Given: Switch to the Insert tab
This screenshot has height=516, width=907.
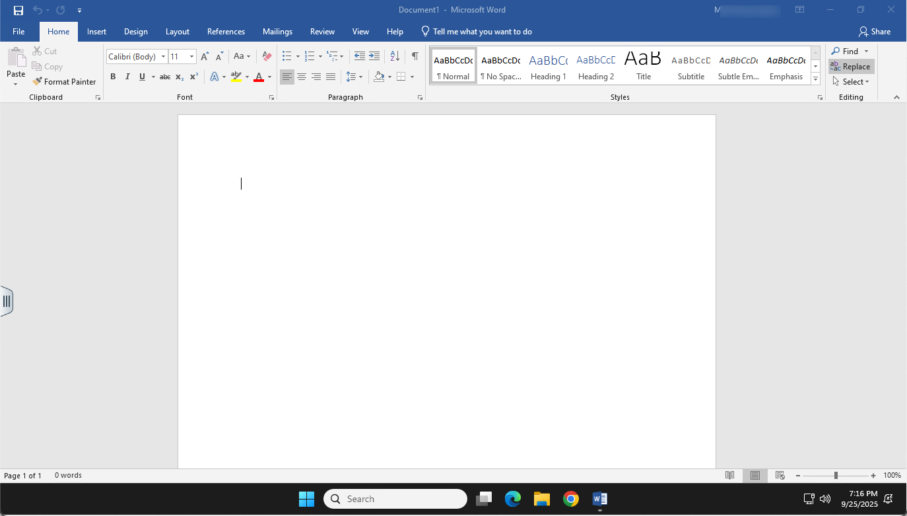Looking at the screenshot, I should 96,32.
